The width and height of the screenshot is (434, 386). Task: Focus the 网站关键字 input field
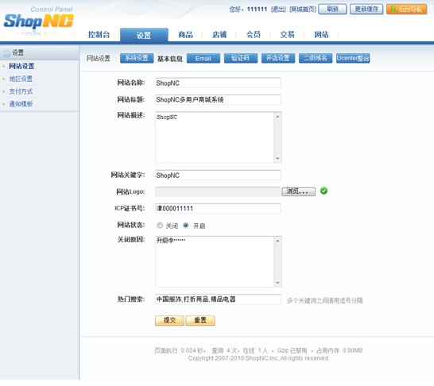click(218, 176)
